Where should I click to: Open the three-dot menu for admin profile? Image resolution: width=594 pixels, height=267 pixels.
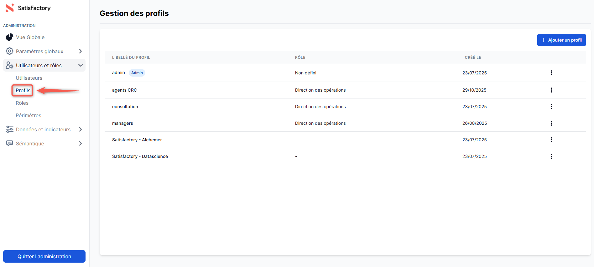pos(551,73)
